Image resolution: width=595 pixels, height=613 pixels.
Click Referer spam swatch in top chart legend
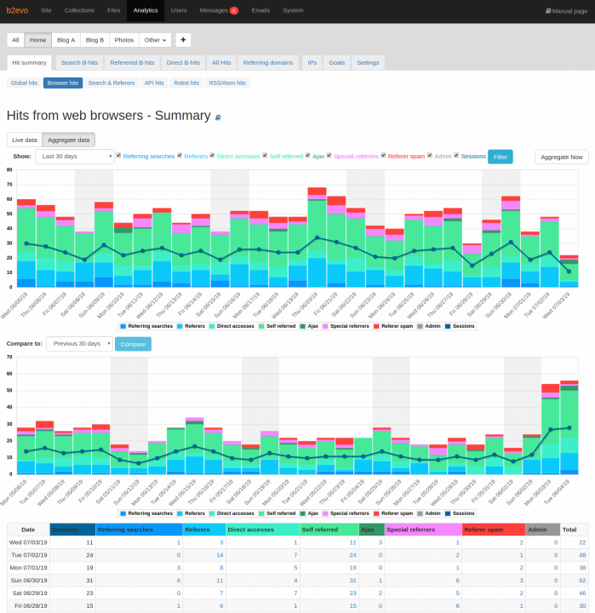[x=376, y=326]
